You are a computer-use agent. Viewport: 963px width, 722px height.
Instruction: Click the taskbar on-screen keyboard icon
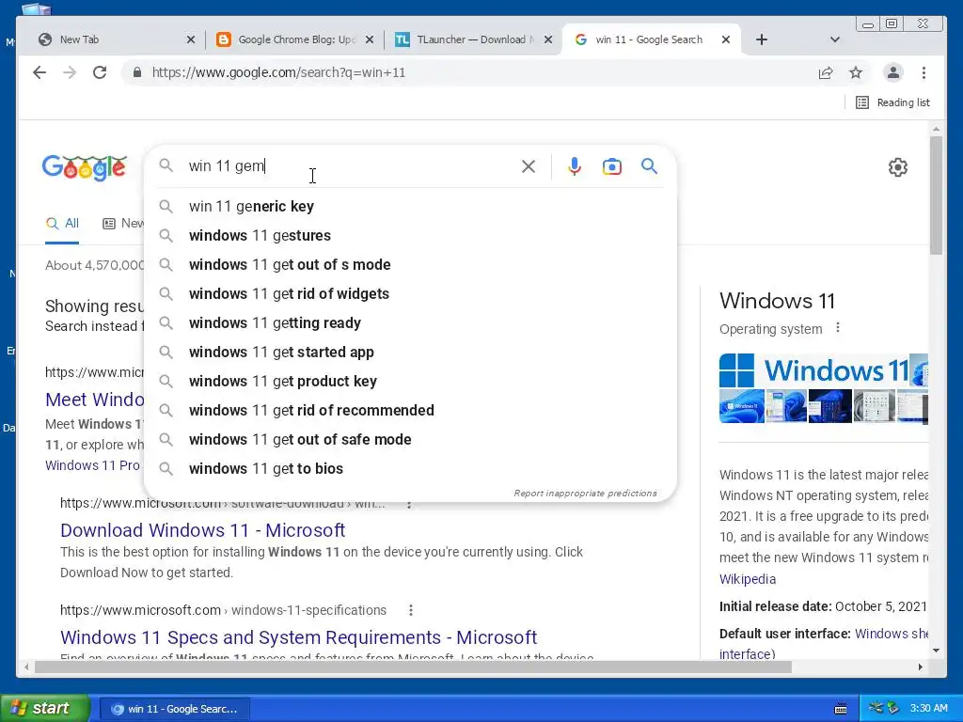tap(841, 709)
